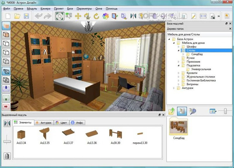Toggle the solid shaded view mode
234x168 pixels.
pyautogui.click(x=6, y=26)
